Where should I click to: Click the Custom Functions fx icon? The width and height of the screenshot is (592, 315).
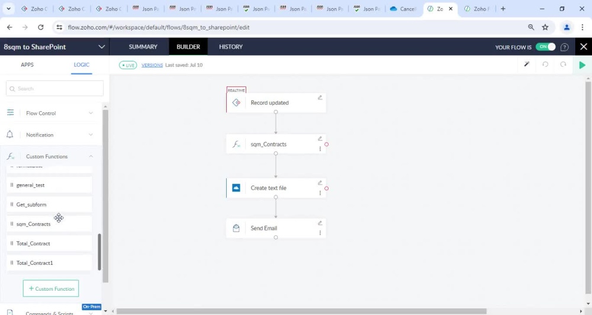click(10, 156)
